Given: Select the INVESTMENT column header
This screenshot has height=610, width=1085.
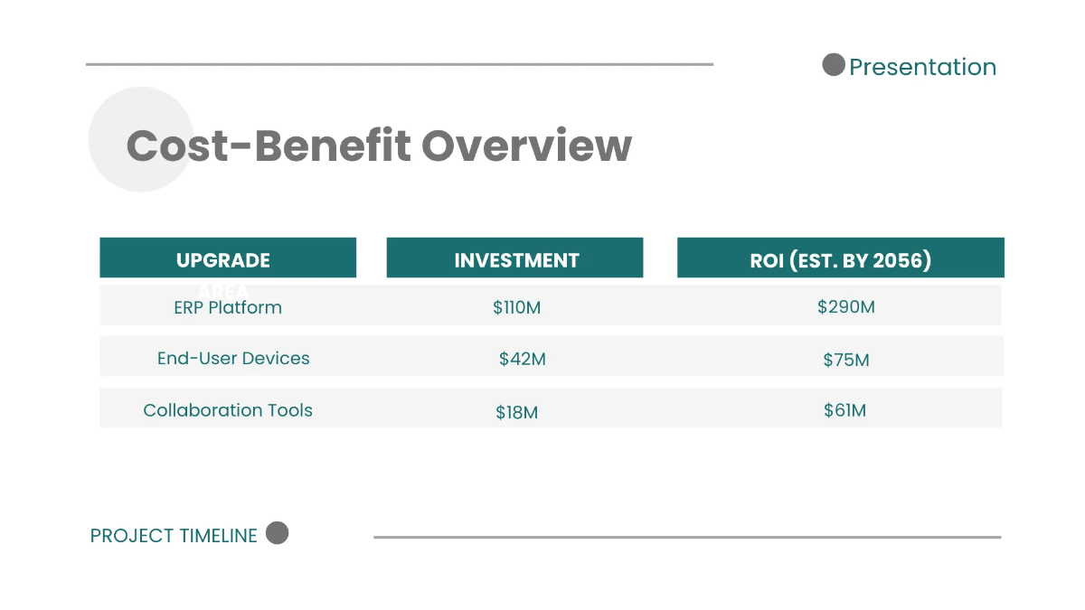Looking at the screenshot, I should (516, 260).
